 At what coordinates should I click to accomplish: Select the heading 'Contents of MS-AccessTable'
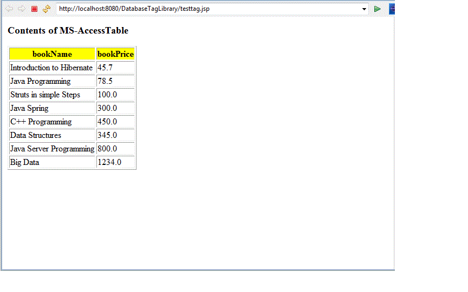coord(68,30)
